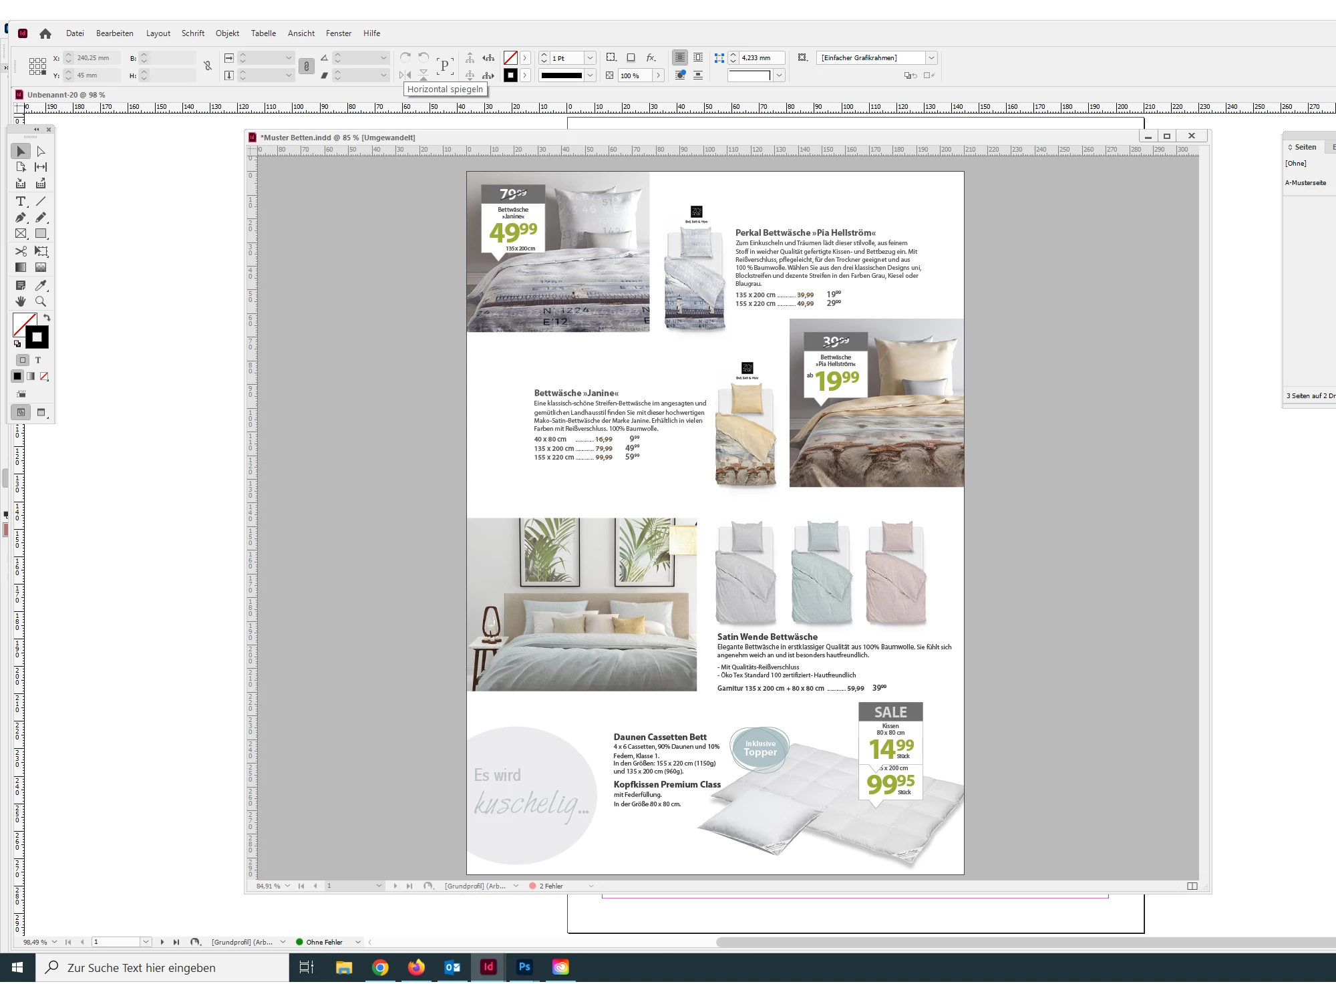
Task: Expand the 1 Pt stroke weight dropdown
Action: (590, 58)
